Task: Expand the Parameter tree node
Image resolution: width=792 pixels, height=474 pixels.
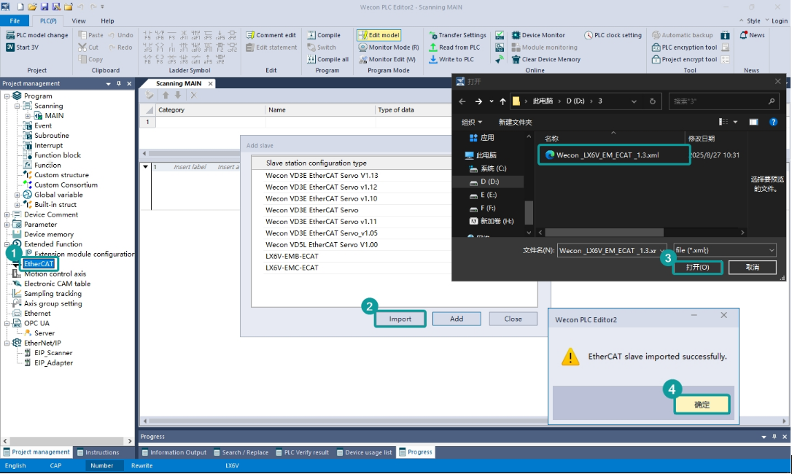Action: click(7, 225)
